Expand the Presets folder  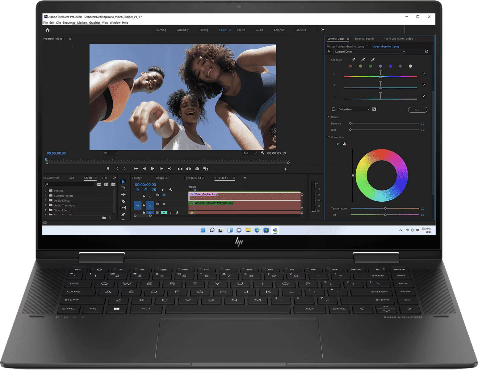point(46,191)
